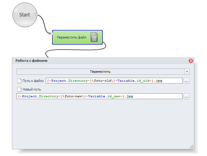The image size is (207, 156).
Task: Click the {-Variable.id_new-} macro in new path
Action: (105, 96)
